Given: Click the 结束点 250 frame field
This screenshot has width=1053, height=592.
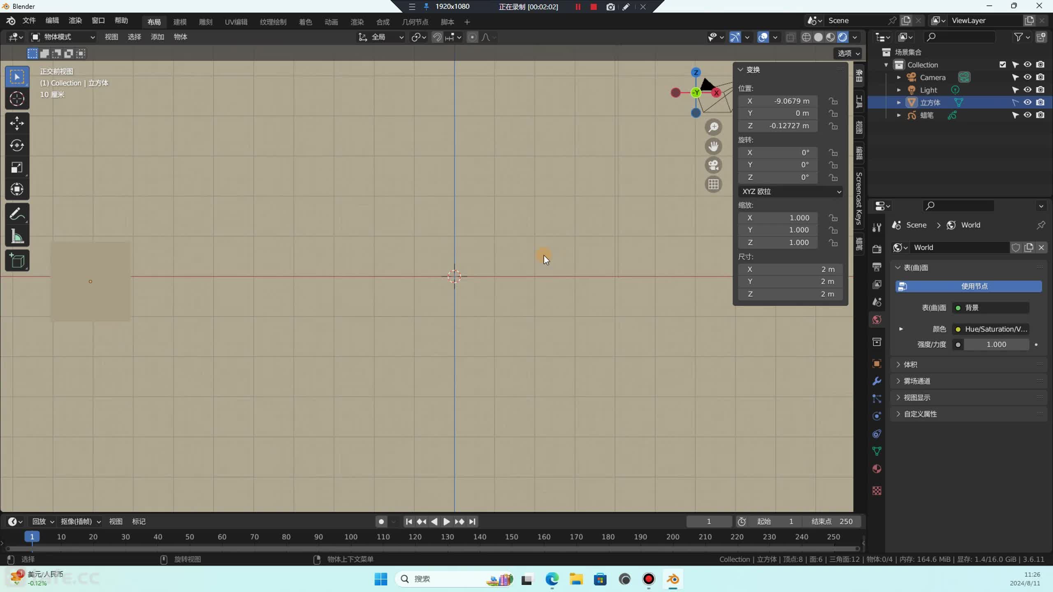Looking at the screenshot, I should 833,522.
